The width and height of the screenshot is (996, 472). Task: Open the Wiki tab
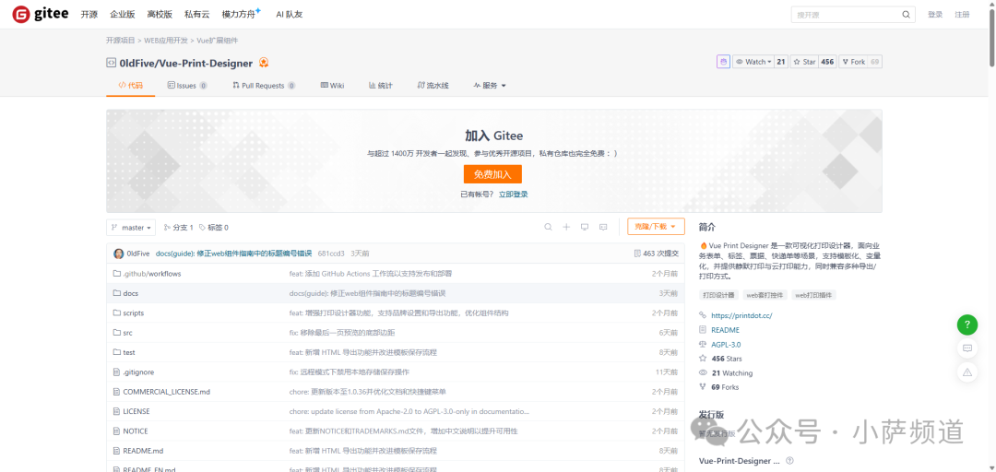(332, 86)
